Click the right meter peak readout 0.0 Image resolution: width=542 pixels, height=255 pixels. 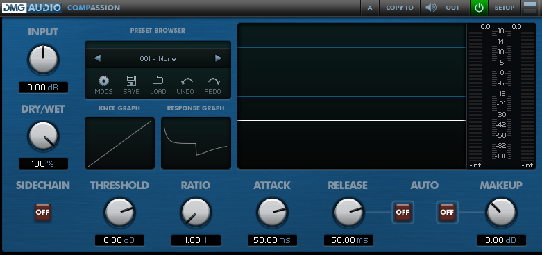[x=516, y=27]
